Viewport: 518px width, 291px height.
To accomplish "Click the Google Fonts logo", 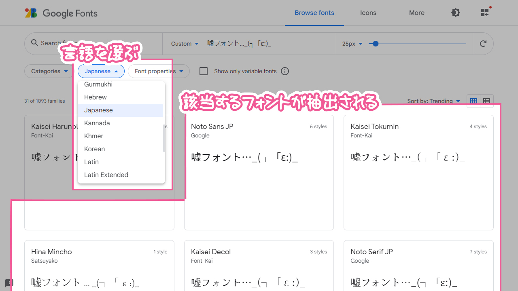I will tap(61, 13).
